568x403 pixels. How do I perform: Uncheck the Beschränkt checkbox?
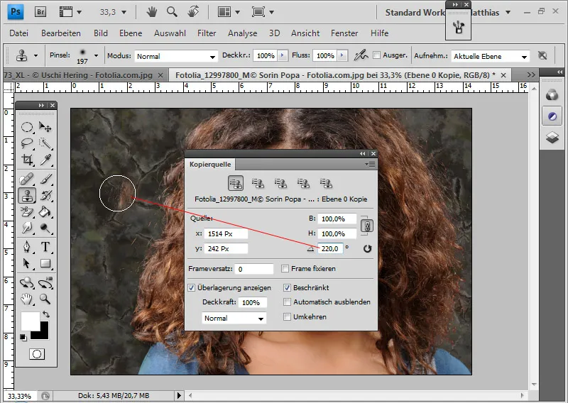click(x=287, y=288)
